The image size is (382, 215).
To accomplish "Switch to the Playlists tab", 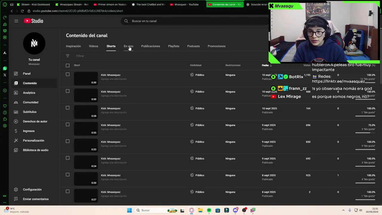I will click(x=174, y=46).
